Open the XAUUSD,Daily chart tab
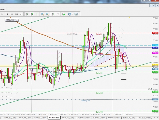Viewport: 159px width, 120px height. (x=114, y=118)
